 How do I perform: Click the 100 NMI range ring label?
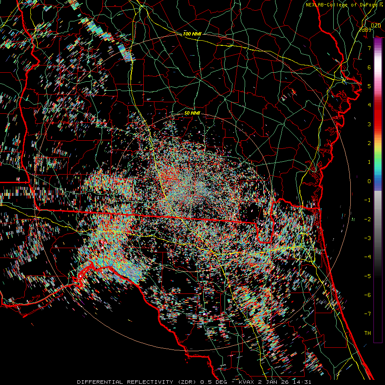coord(192,34)
